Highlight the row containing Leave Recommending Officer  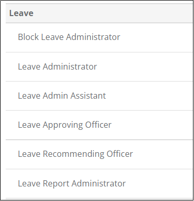(99, 154)
